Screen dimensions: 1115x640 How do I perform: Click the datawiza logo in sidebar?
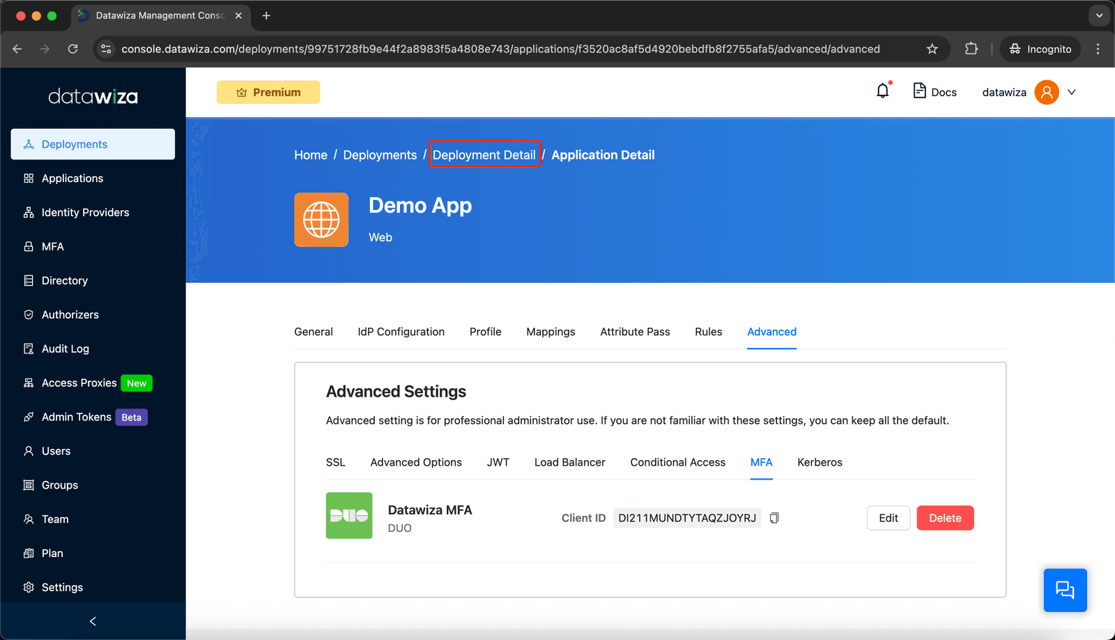point(93,96)
